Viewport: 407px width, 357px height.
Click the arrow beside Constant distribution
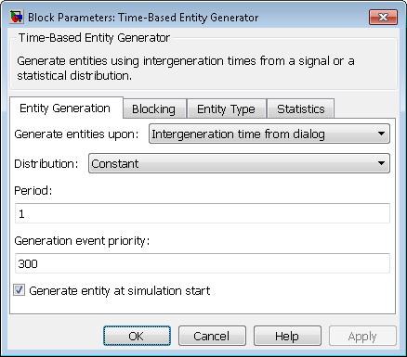pos(382,163)
